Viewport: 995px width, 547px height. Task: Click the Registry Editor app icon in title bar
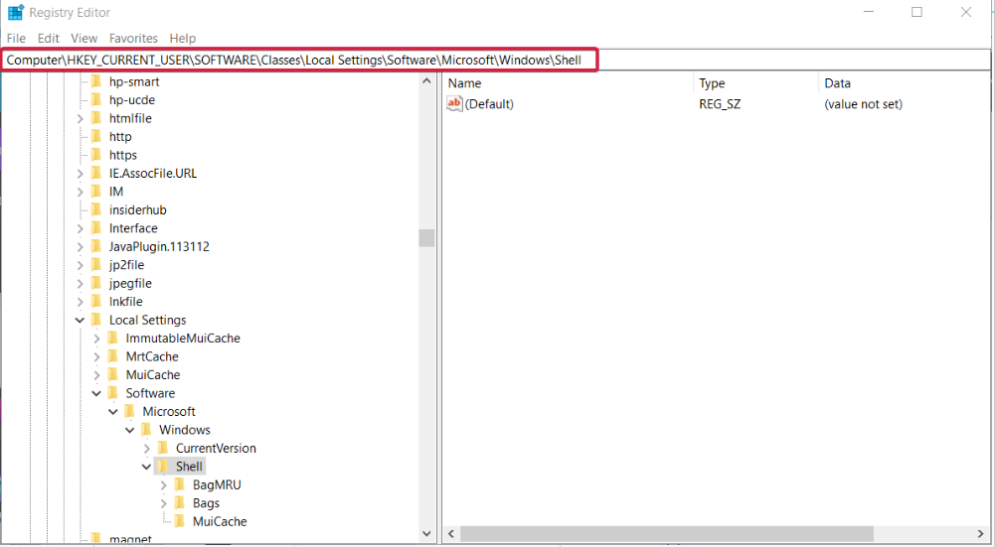(15, 12)
